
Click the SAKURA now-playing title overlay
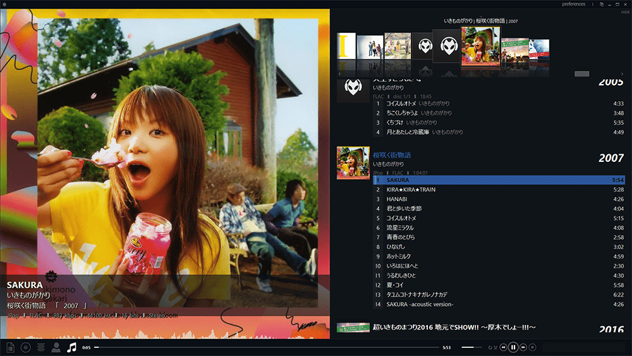click(x=25, y=285)
